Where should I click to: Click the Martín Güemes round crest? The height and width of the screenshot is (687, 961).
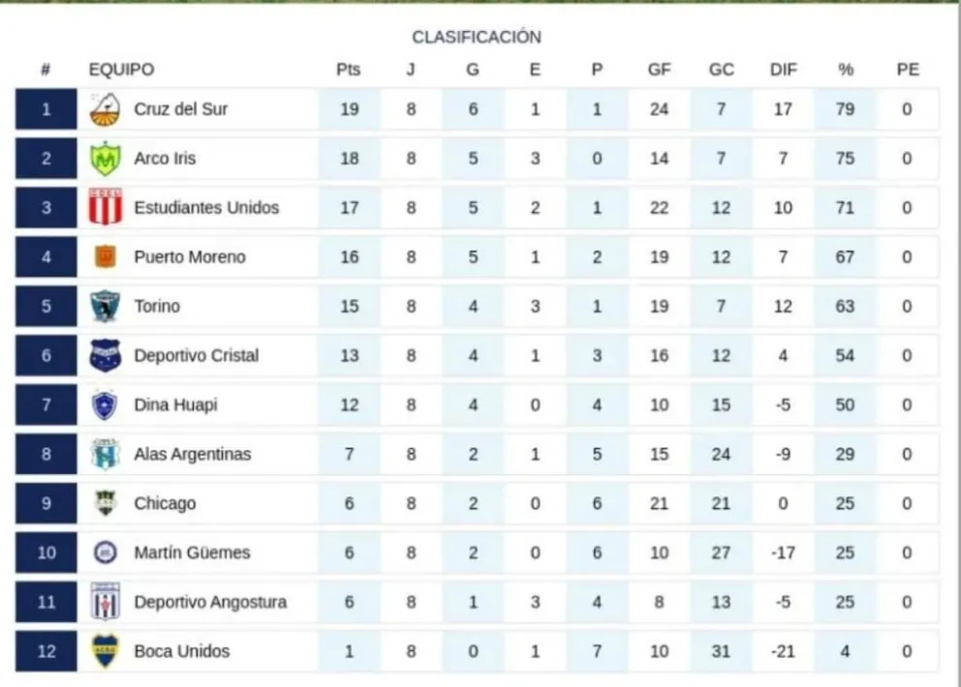pyautogui.click(x=105, y=553)
